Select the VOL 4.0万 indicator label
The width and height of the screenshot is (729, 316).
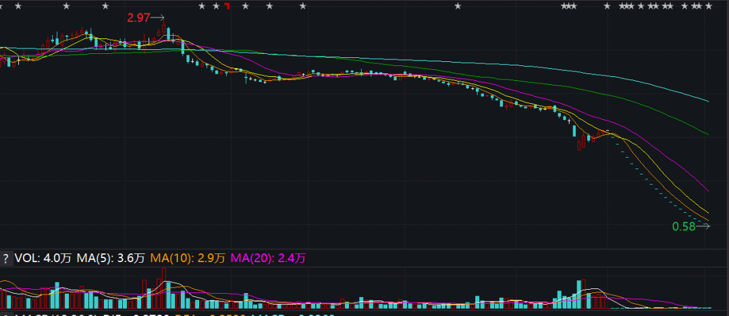click(x=43, y=257)
